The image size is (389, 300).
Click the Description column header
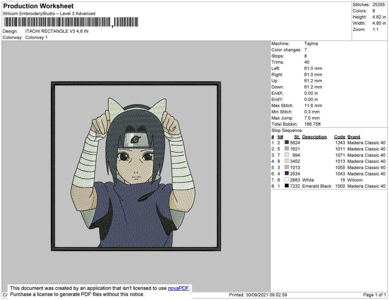click(x=314, y=137)
